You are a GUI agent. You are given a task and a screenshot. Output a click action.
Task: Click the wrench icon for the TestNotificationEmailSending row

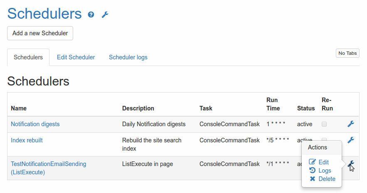pos(350,164)
